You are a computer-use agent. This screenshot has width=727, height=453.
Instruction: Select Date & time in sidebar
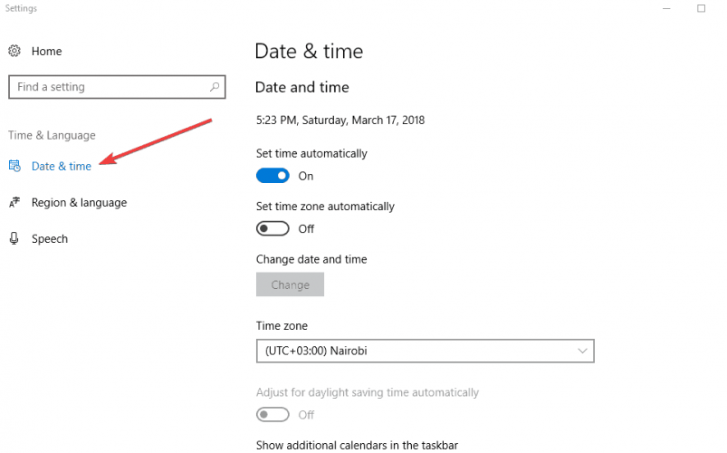click(x=62, y=166)
